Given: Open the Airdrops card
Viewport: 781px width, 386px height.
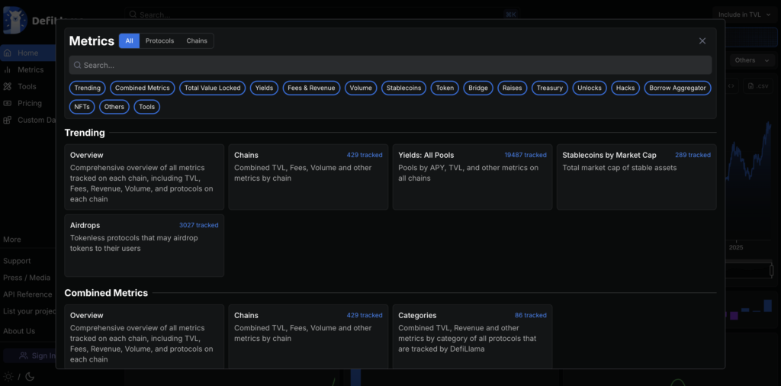Looking at the screenshot, I should click(144, 246).
